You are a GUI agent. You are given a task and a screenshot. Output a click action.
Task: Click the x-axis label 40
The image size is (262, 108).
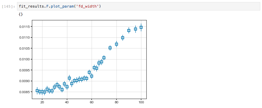(67, 102)
